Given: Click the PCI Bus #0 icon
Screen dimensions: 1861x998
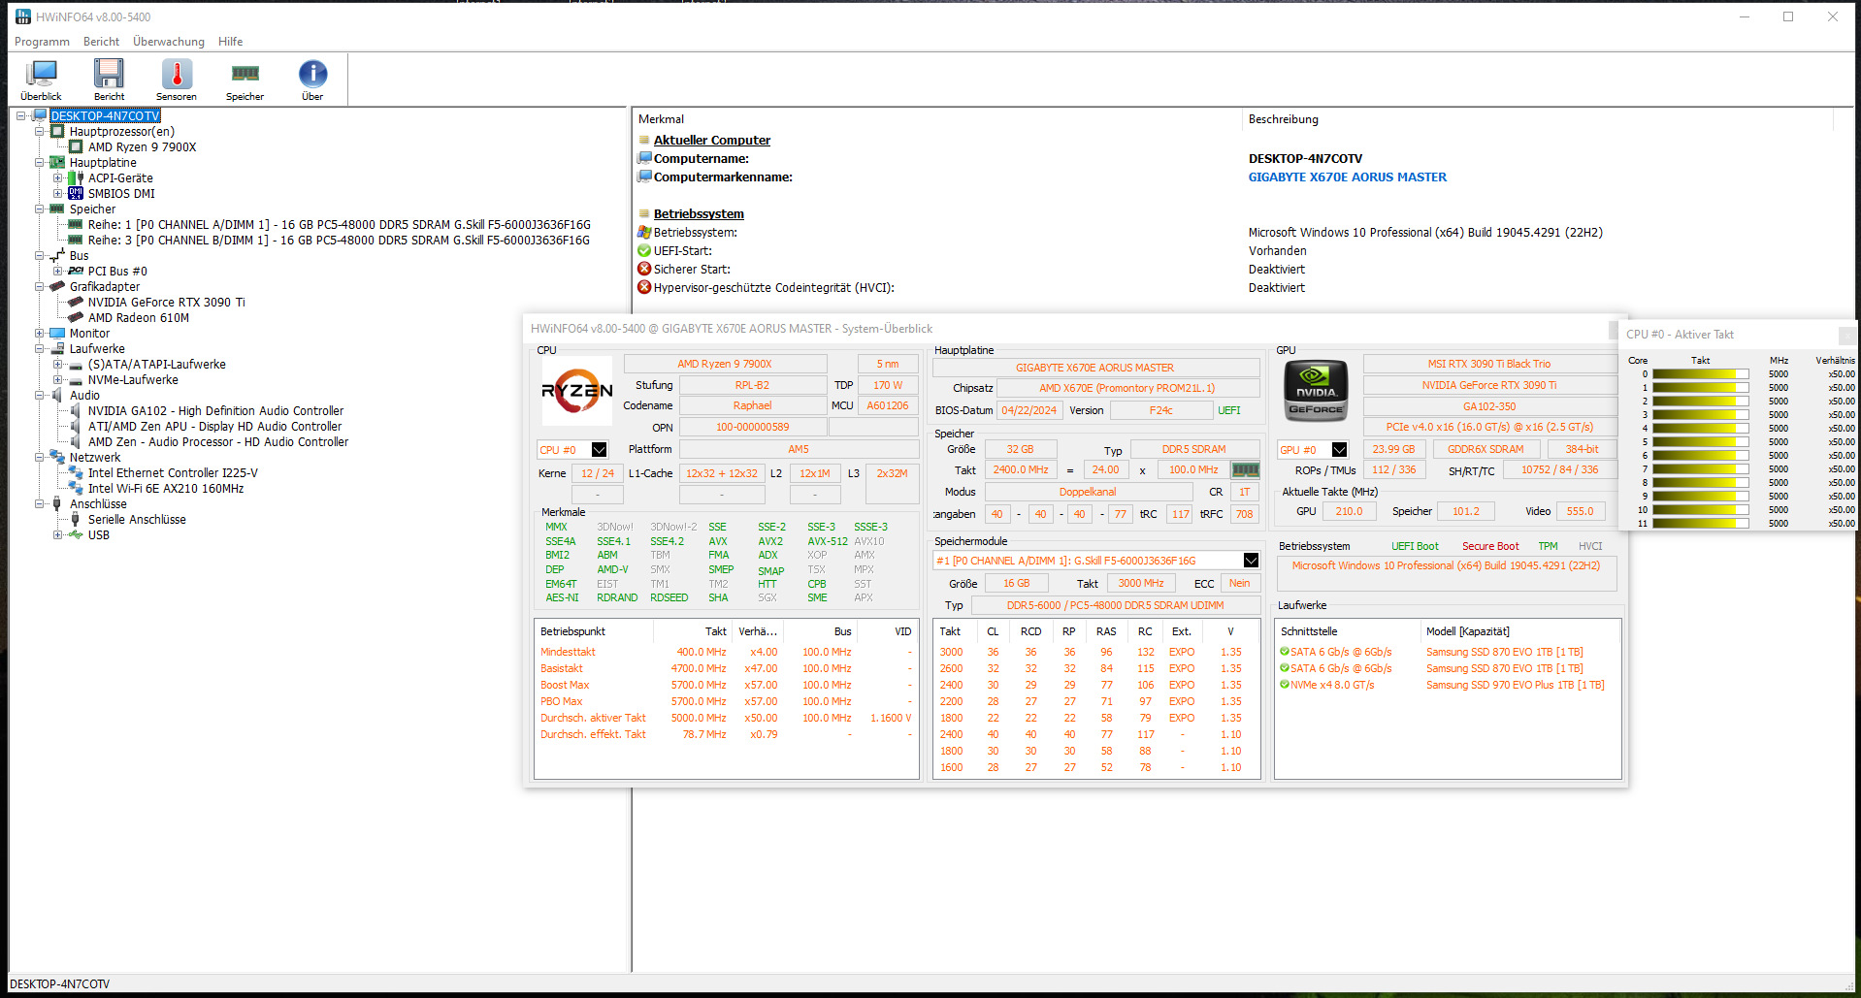Looking at the screenshot, I should pyautogui.click(x=76, y=271).
